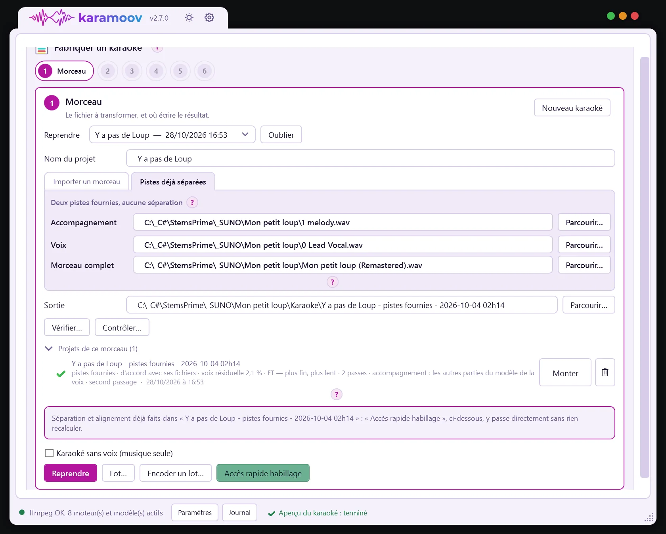
Task: Click the resize grip in window corner
Action: [649, 518]
